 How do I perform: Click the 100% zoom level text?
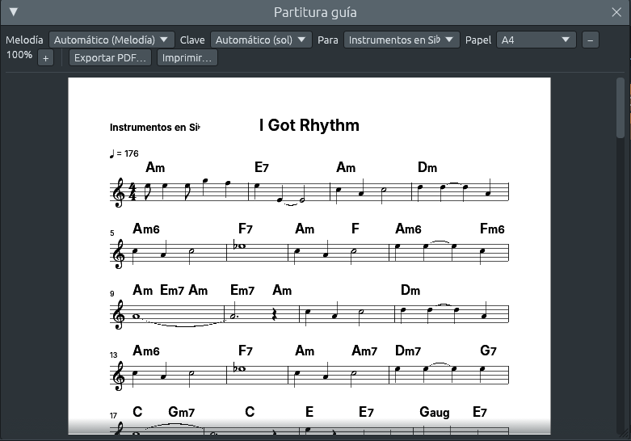(x=19, y=55)
